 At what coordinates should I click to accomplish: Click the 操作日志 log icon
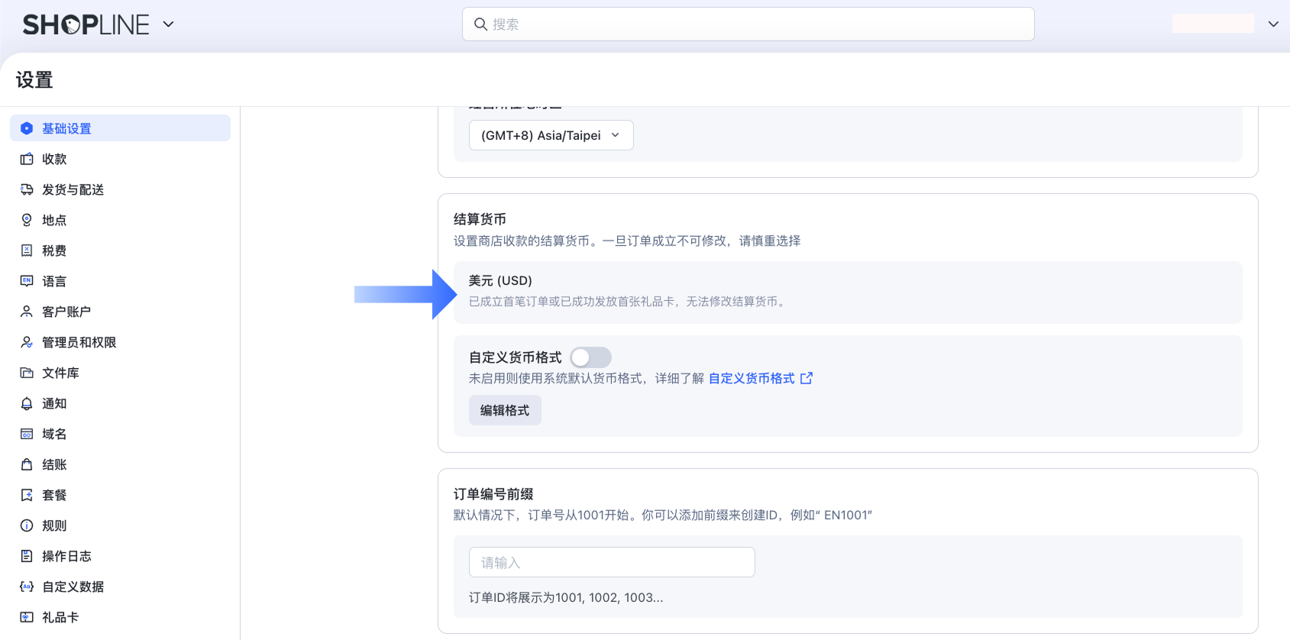[27, 556]
